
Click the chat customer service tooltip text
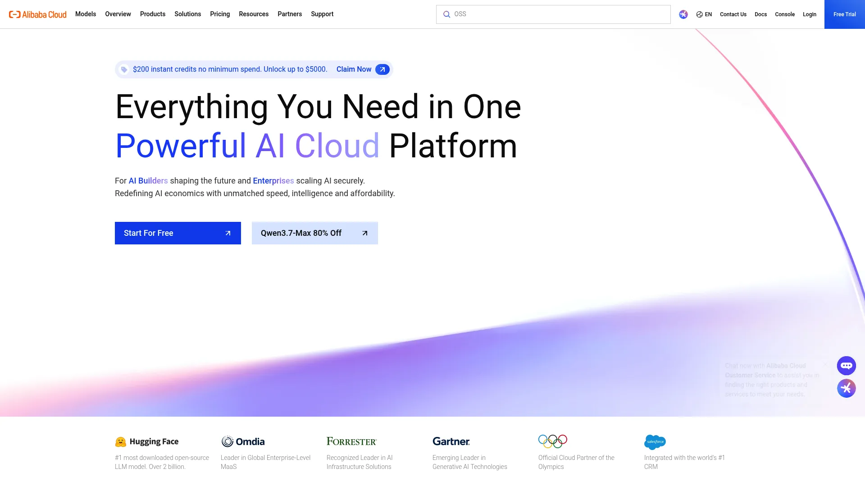click(x=772, y=380)
